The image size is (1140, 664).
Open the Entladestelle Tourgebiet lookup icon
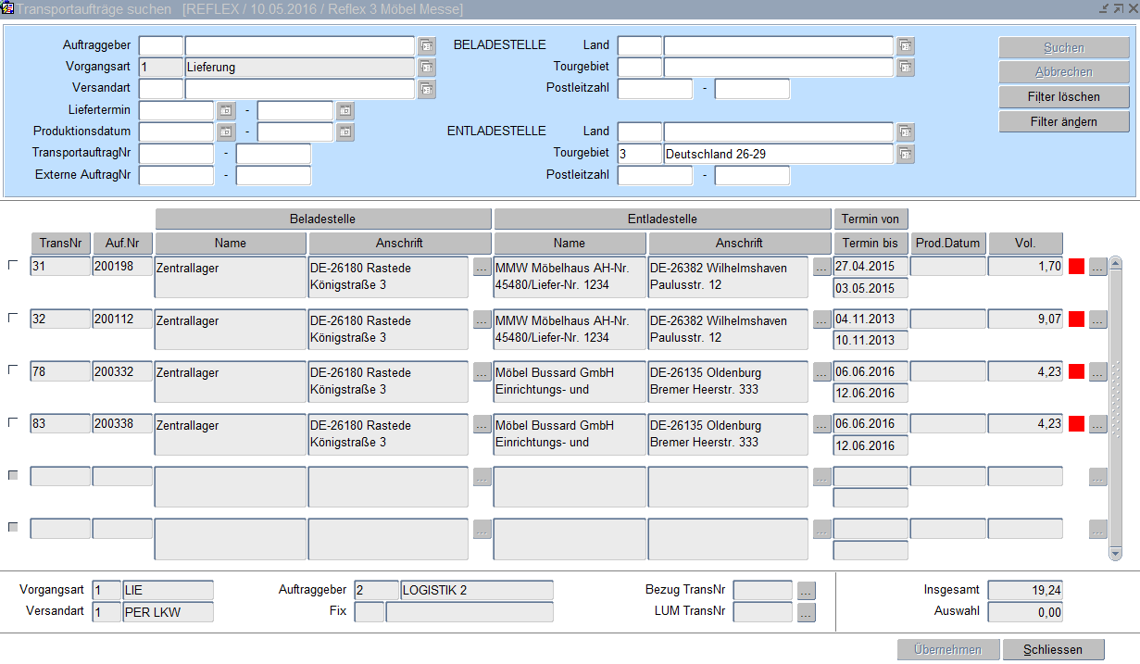[x=905, y=154]
